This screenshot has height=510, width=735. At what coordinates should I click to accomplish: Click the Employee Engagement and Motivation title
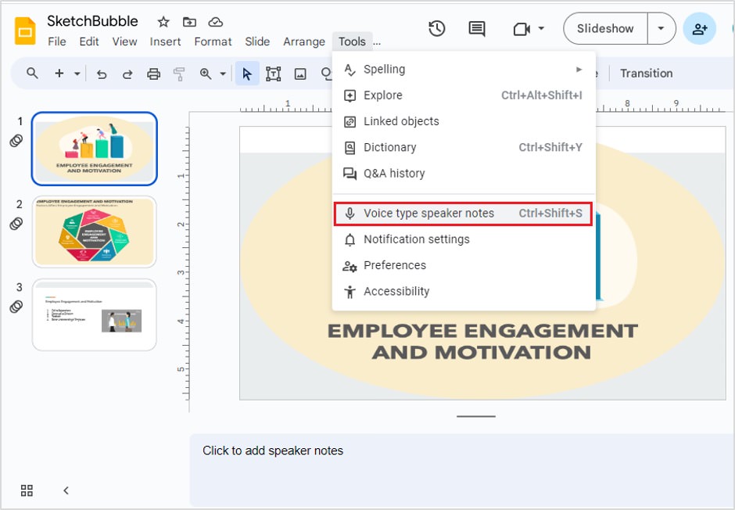click(482, 342)
